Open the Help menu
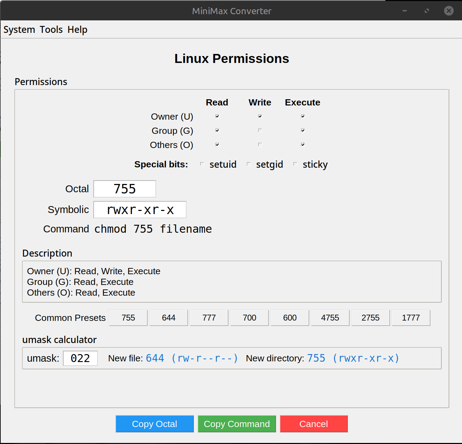The image size is (462, 444). point(77,30)
